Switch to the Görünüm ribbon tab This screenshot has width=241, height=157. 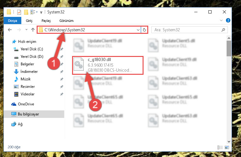pyautogui.click(x=66, y=21)
